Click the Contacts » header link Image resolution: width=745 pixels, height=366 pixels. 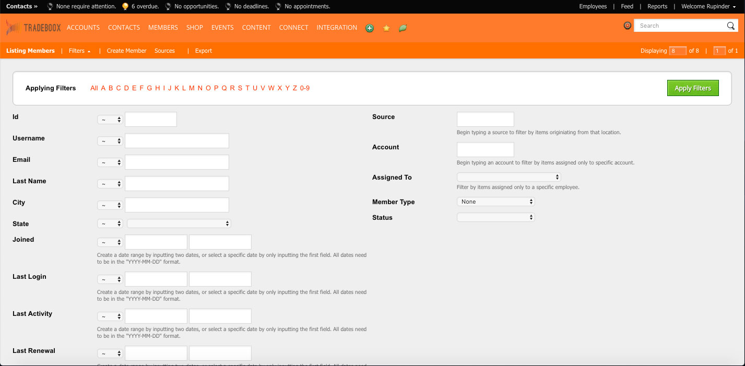click(x=22, y=6)
